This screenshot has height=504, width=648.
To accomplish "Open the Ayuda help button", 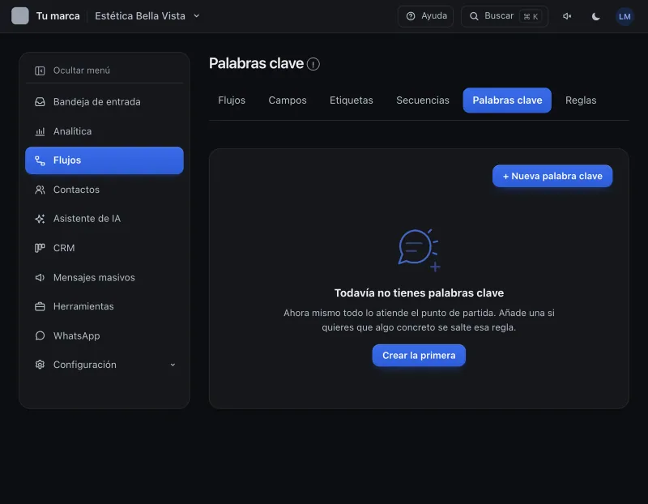I will coord(425,16).
